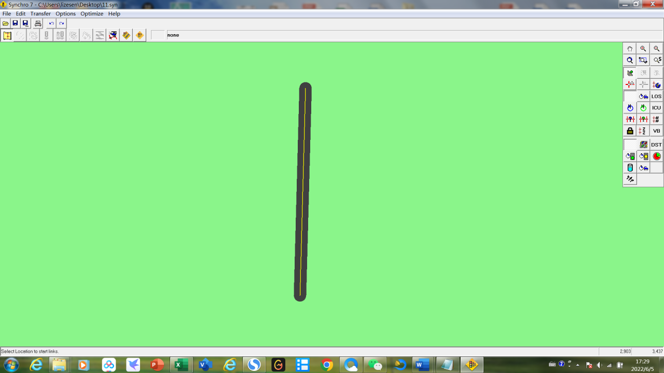Toggle the ICU display button
Image resolution: width=664 pixels, height=373 pixels.
pos(657,108)
